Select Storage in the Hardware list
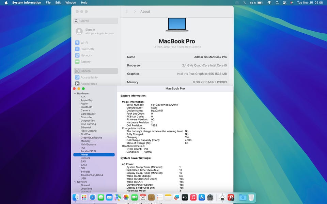The width and height of the screenshot is (327, 204). pos(85,172)
